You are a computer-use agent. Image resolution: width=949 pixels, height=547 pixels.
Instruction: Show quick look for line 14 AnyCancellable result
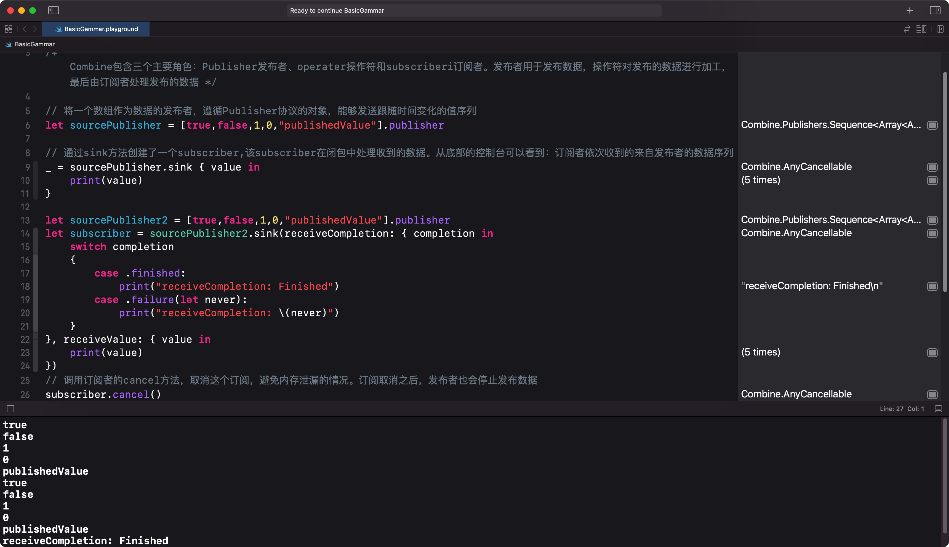(x=932, y=234)
